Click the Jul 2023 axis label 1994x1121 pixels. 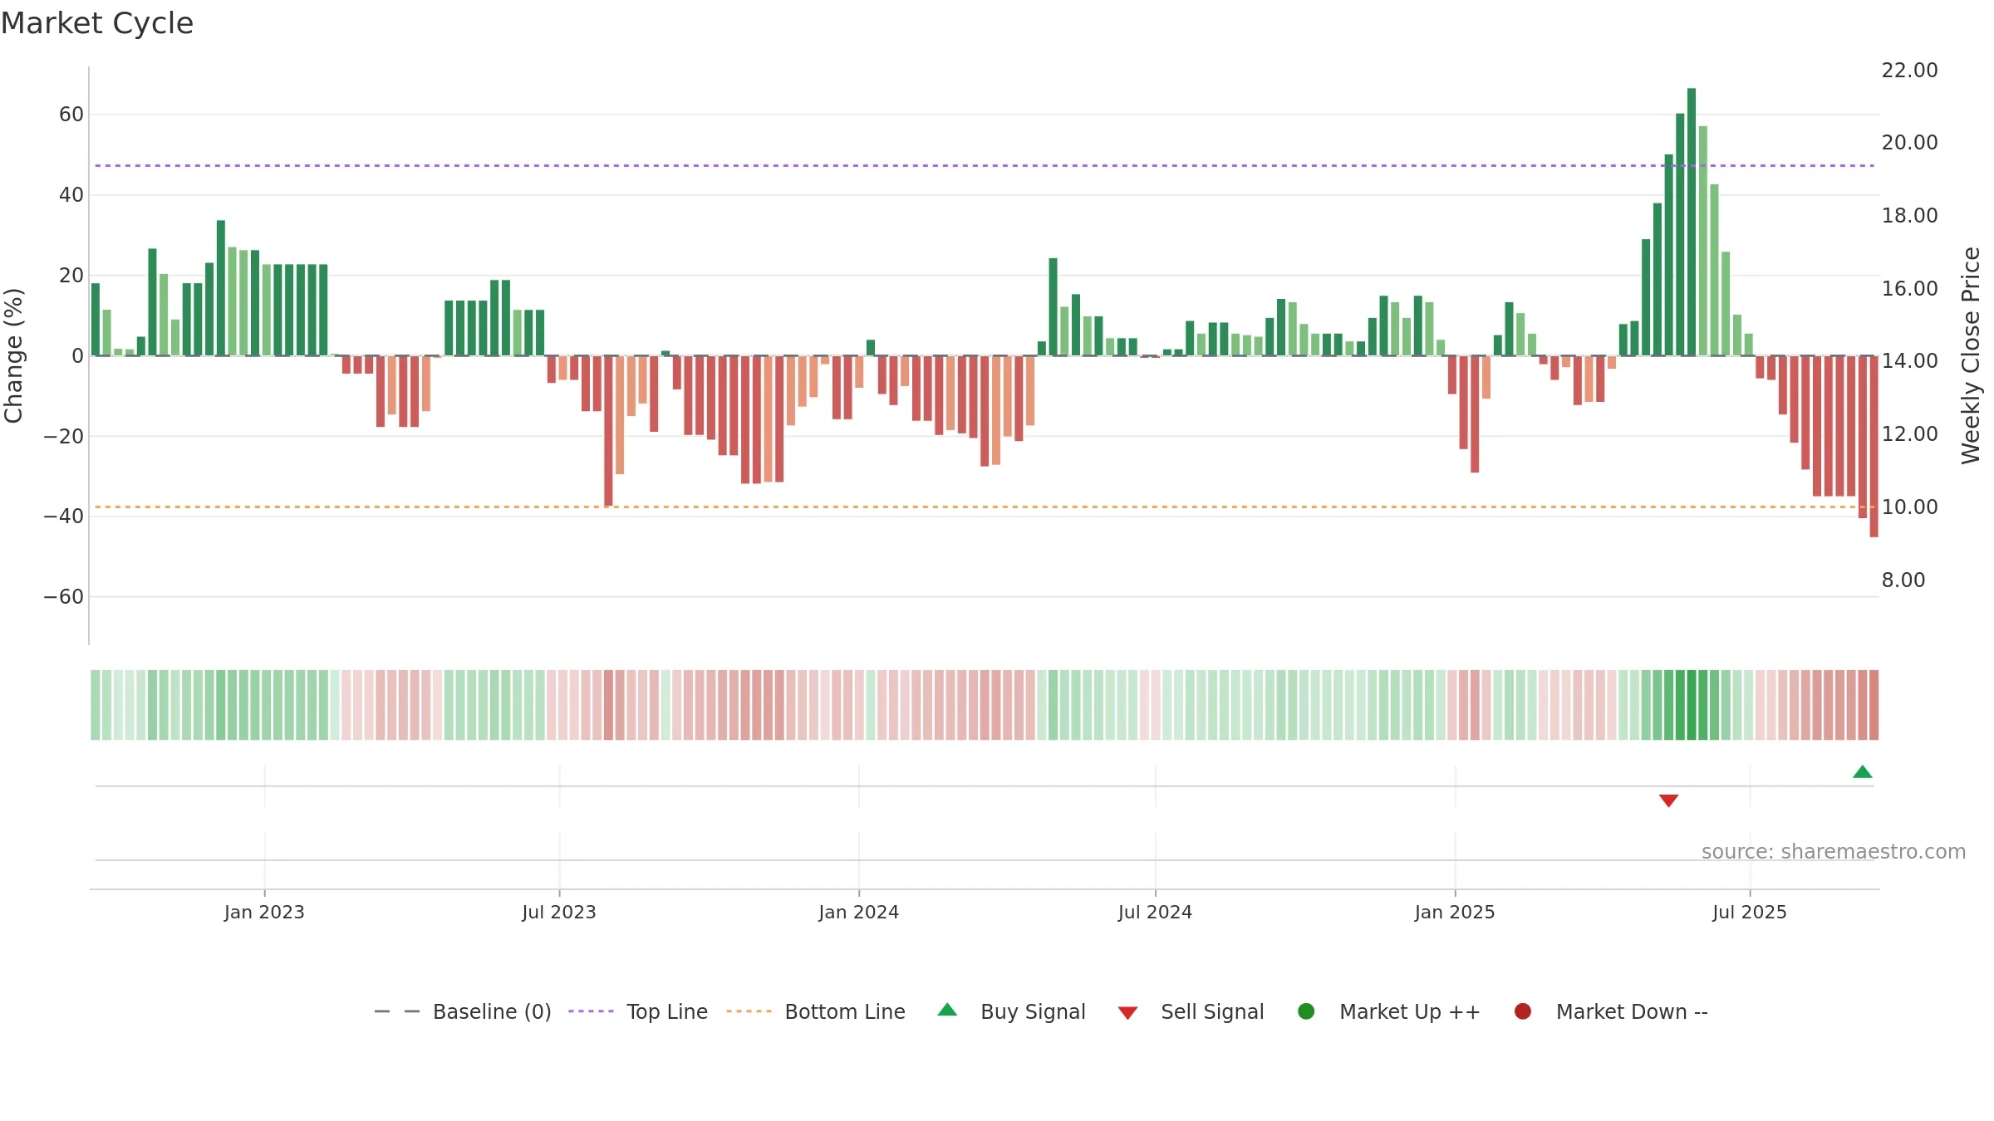pos(559,913)
